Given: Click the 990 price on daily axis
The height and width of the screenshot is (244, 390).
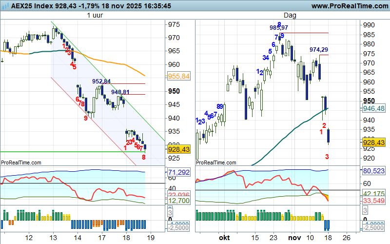Looking at the screenshot, I should [x=369, y=25].
